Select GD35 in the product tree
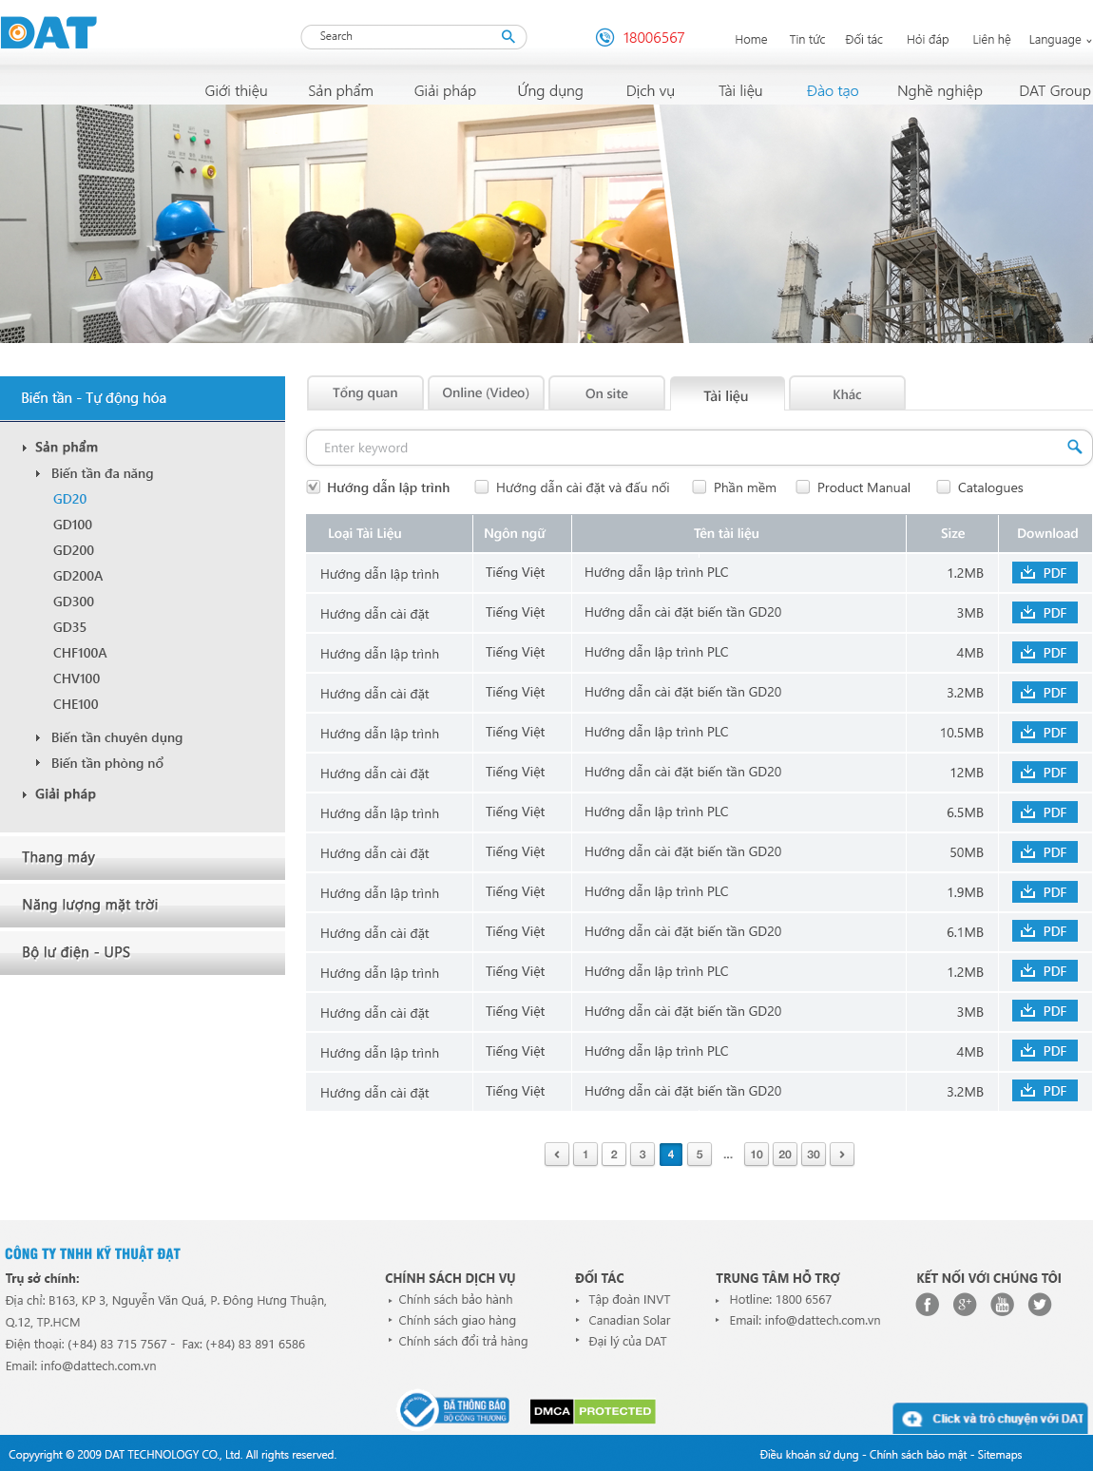 tap(69, 627)
